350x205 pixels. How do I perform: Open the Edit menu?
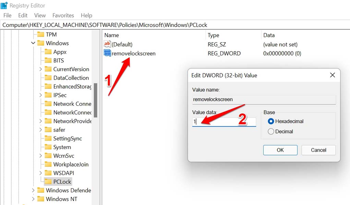23,15
